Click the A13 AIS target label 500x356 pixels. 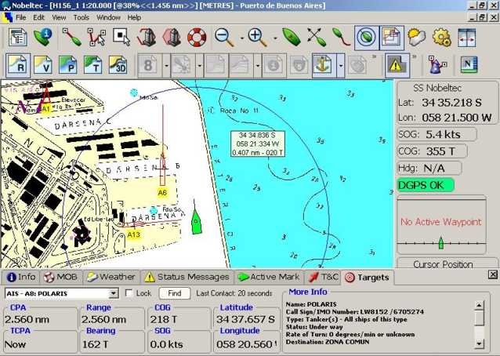(x=133, y=234)
